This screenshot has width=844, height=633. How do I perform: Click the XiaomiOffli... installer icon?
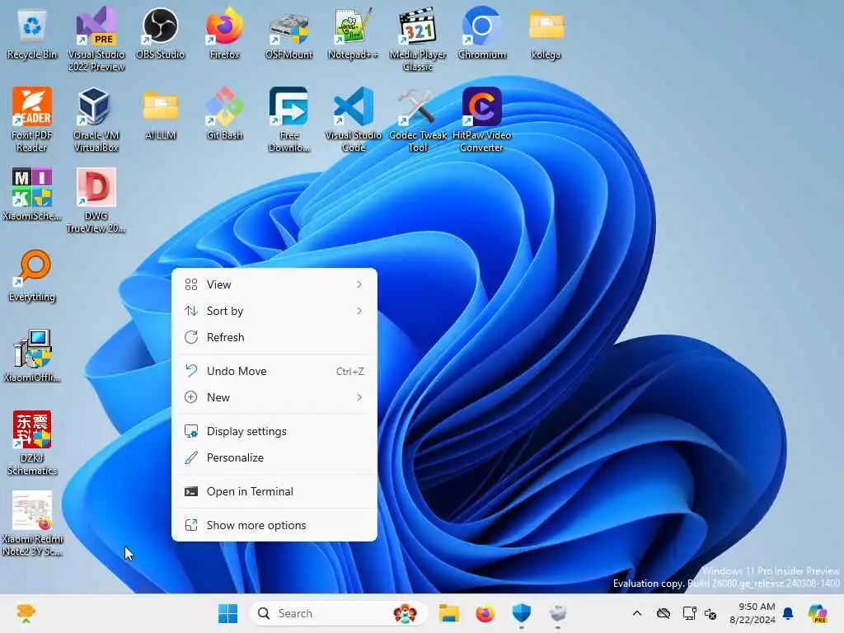[x=32, y=356]
